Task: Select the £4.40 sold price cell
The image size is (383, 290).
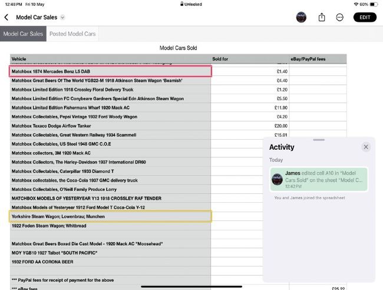Action: coord(250,80)
